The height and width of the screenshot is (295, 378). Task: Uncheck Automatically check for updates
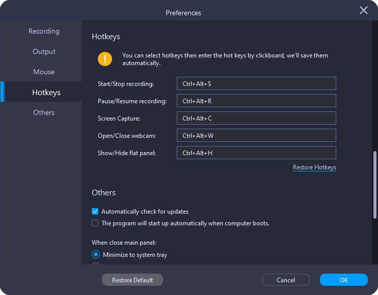click(x=95, y=212)
